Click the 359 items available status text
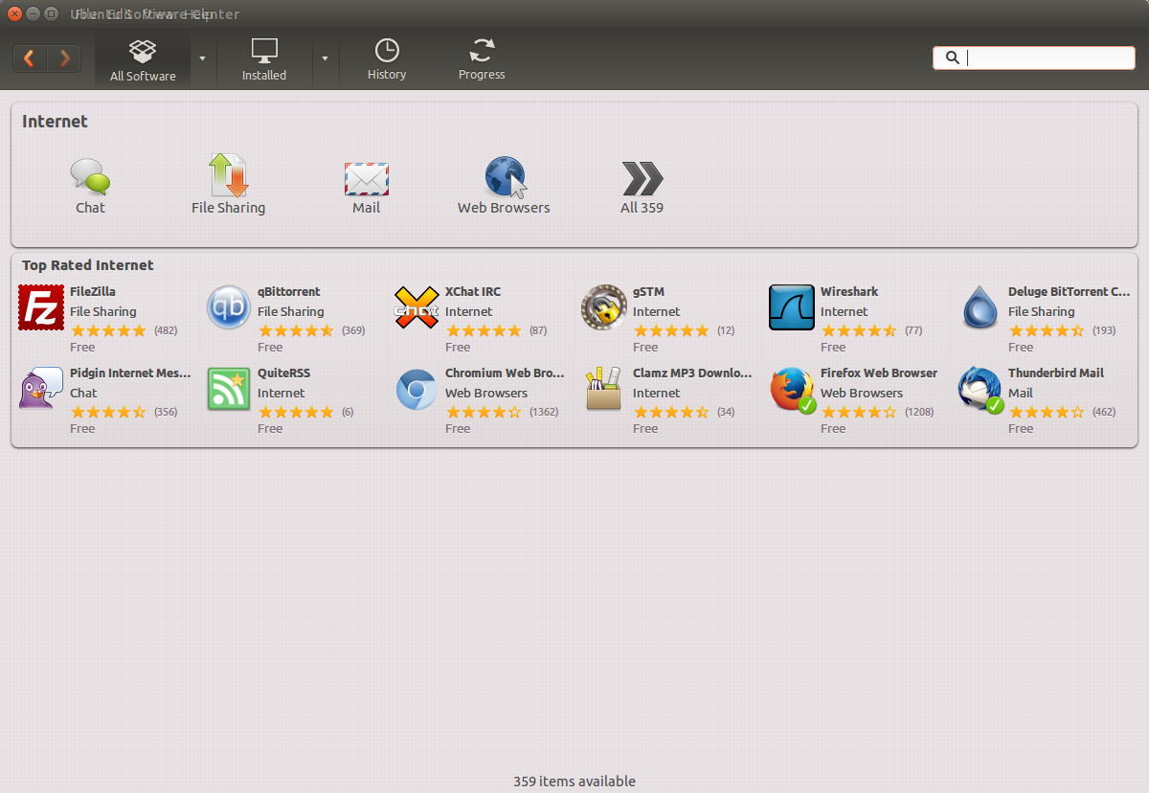Image resolution: width=1149 pixels, height=793 pixels. 574,781
